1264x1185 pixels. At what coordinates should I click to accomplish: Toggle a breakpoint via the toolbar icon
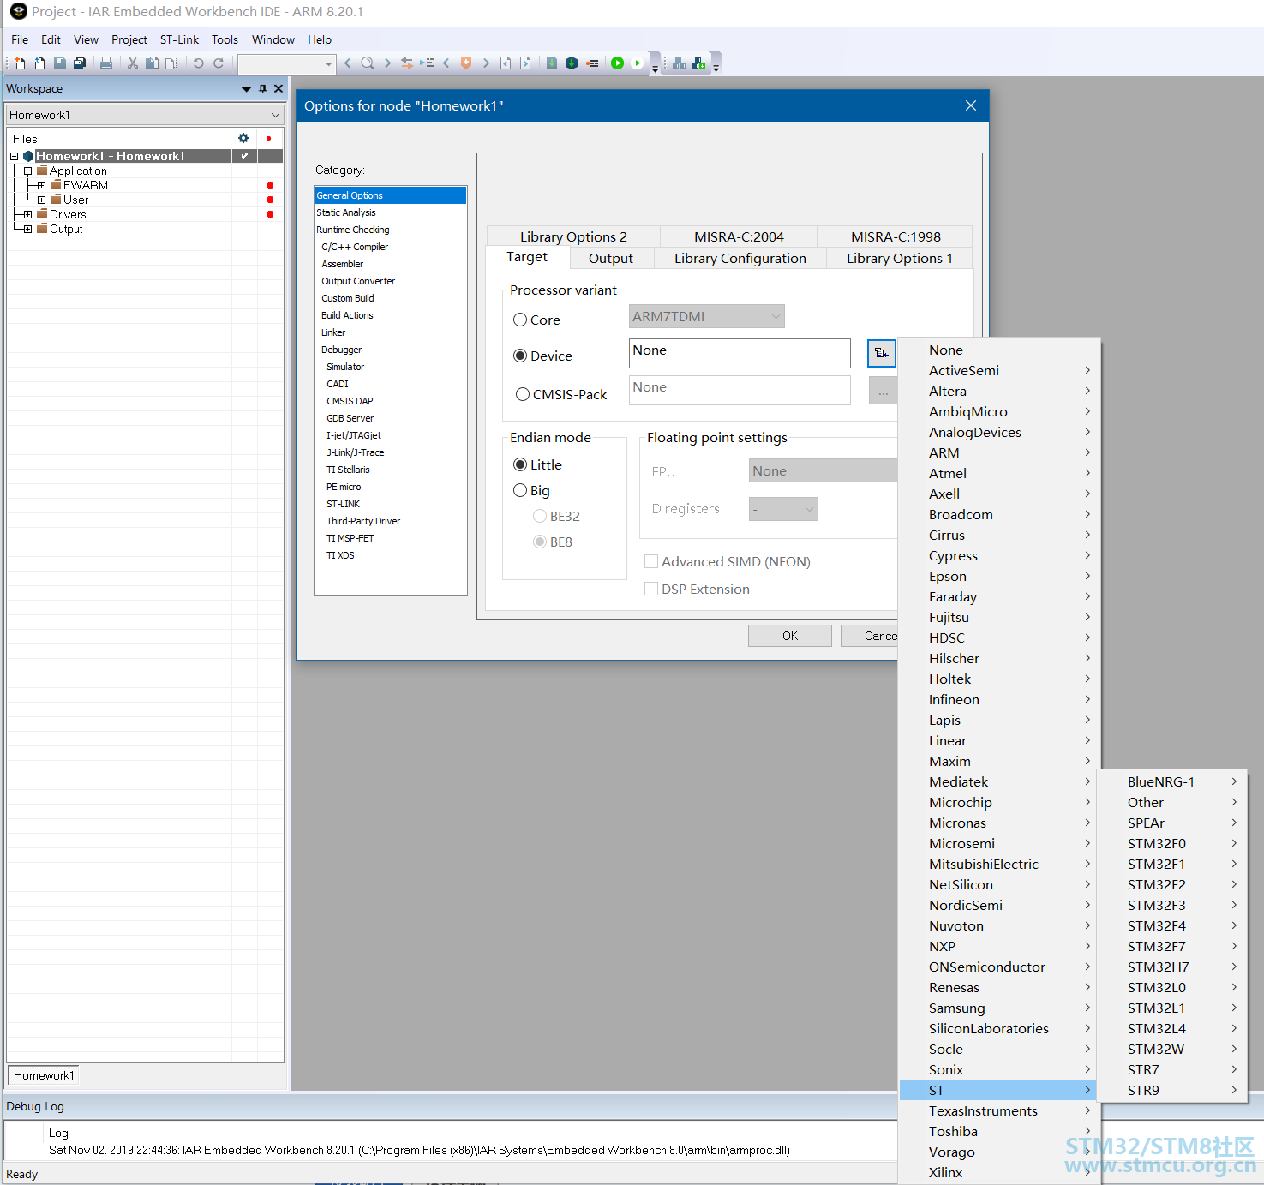pos(592,63)
